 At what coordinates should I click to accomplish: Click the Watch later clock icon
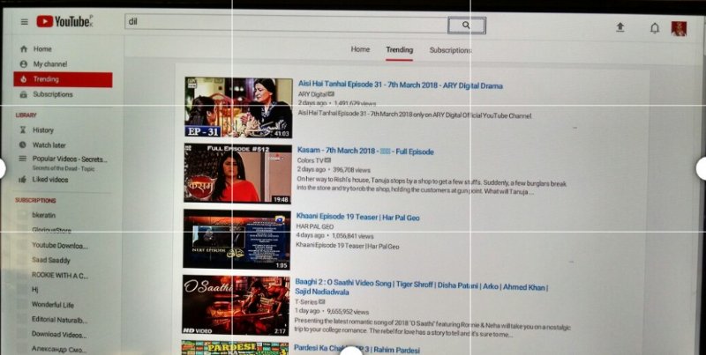(x=23, y=144)
